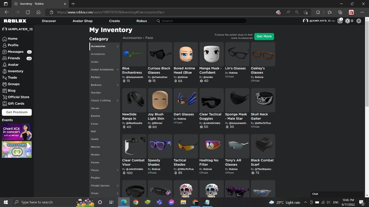Select Discover in the top navigation
This screenshot has width=369, height=207.
click(x=49, y=21)
